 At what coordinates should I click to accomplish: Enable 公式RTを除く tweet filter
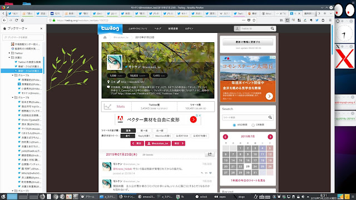pyautogui.click(x=200, y=136)
